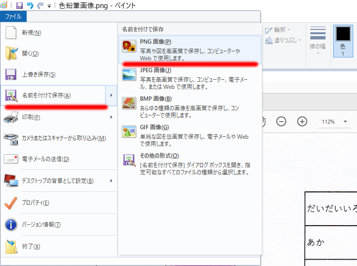The height and width of the screenshot is (266, 357).
Task: Choose その他の形式(O) option
Action: coord(189,163)
